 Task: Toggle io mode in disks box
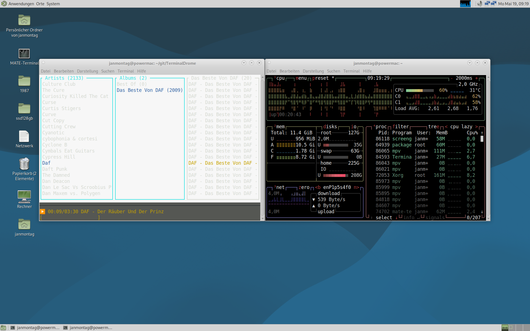[354, 127]
